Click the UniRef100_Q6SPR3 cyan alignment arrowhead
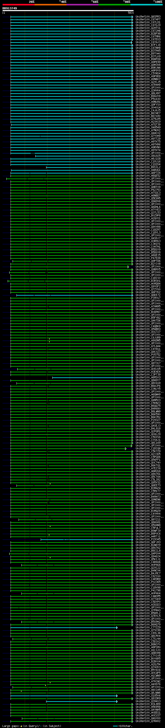The image size is (165, 728). (132, 17)
